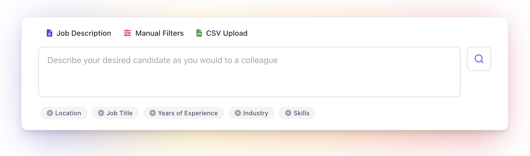
Task: Click the purple document icon for Job Description
Action: pyautogui.click(x=49, y=33)
